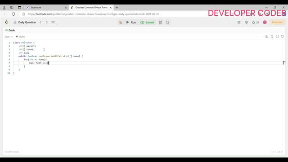
Task: Click the 'int[] count;' declaration line
Action: (x=27, y=49)
